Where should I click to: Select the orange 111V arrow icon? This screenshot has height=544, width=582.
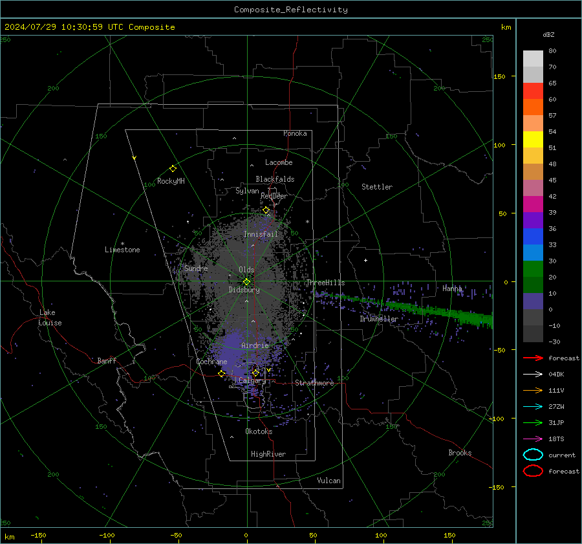tap(533, 390)
